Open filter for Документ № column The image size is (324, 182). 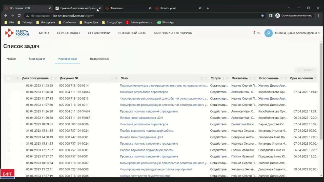tap(116, 78)
